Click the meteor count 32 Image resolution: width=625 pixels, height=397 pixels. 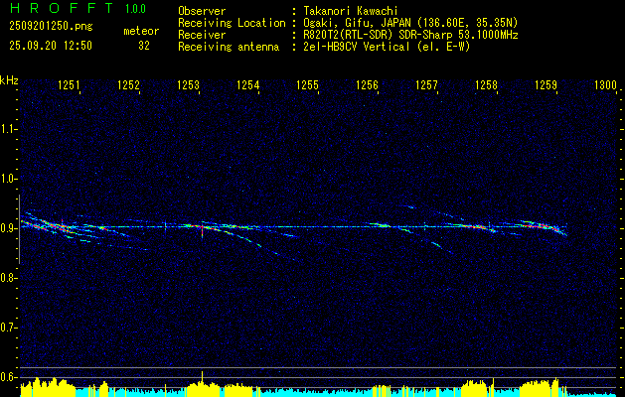point(144,46)
